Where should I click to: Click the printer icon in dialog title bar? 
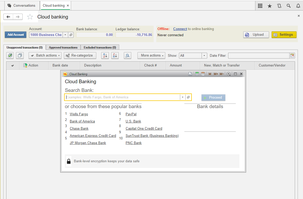point(190,74)
